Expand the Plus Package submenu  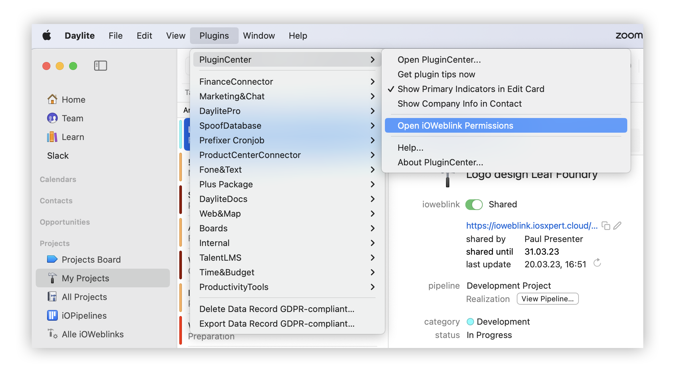287,184
